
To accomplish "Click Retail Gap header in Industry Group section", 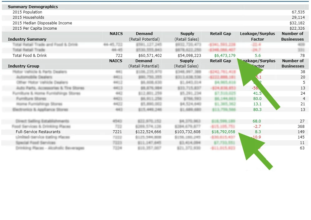I will coord(221,61).
